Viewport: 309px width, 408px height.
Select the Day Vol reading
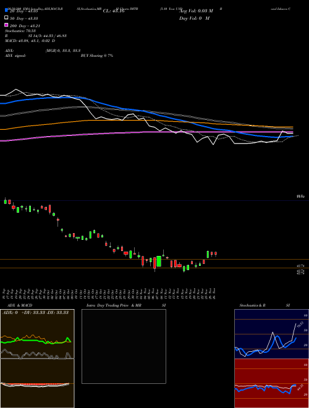pyautogui.click(x=194, y=18)
